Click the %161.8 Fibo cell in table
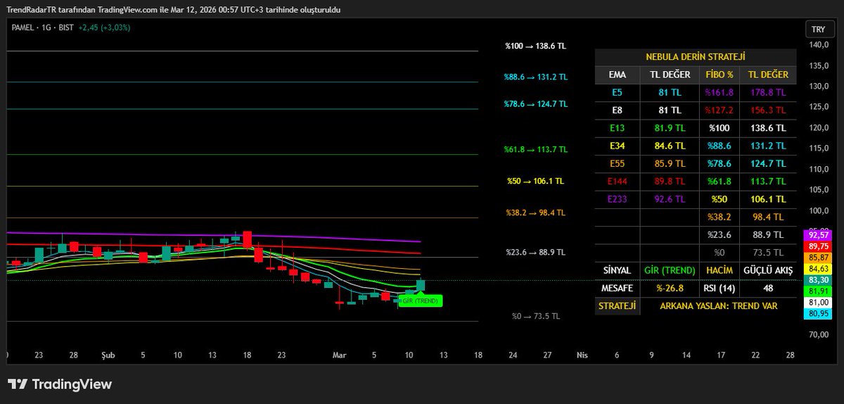844x404 pixels. tap(719, 92)
